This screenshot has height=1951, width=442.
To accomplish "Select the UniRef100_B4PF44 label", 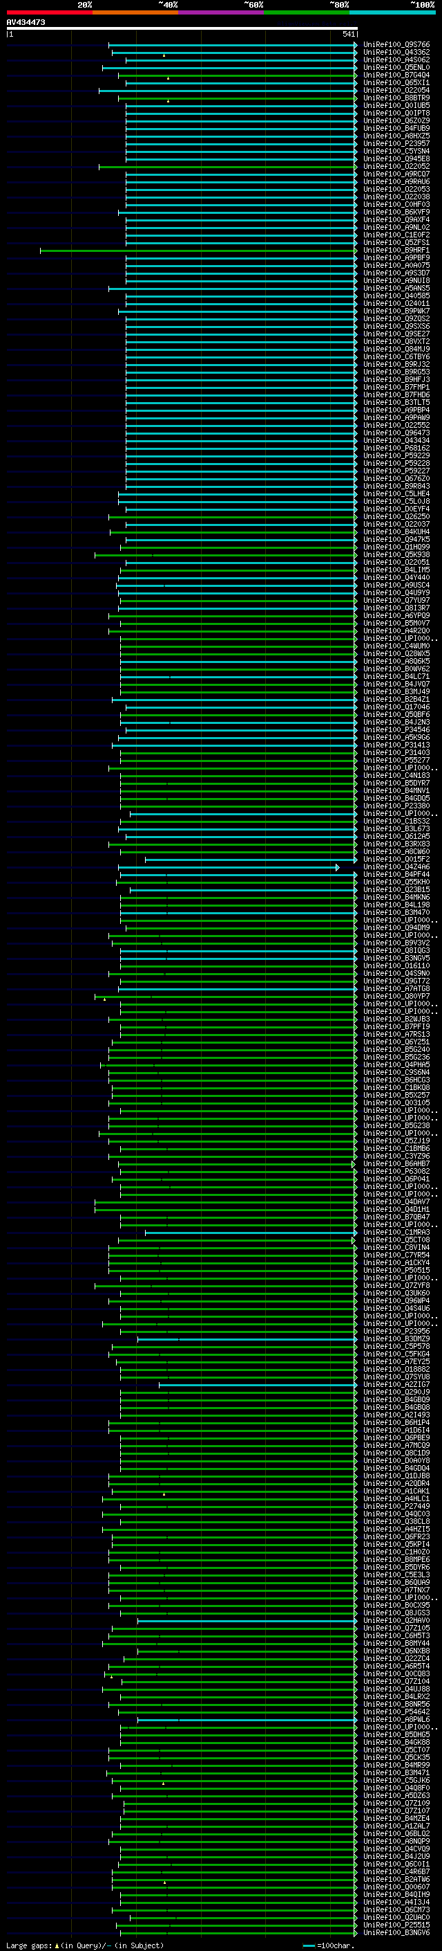I will point(396,875).
